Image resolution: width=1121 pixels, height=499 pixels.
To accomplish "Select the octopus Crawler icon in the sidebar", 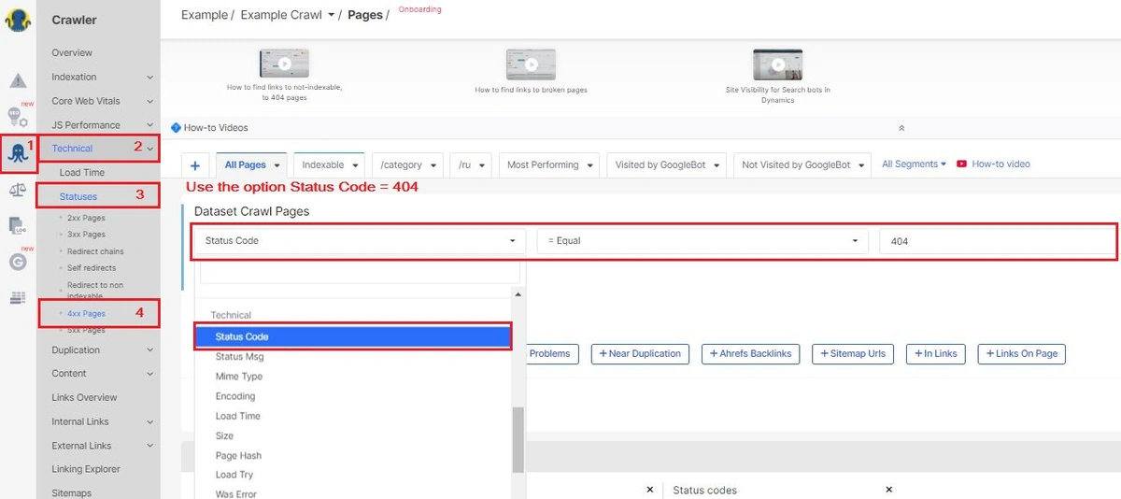I will pyautogui.click(x=18, y=153).
